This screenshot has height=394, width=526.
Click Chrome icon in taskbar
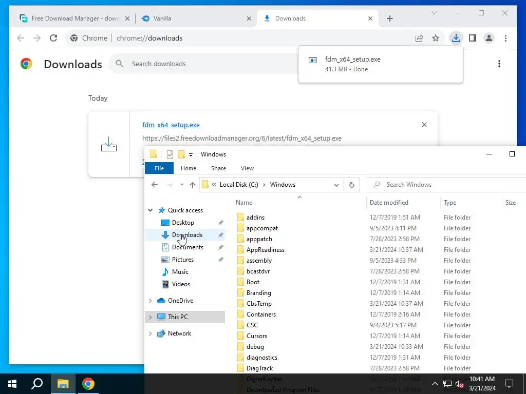[88, 384]
